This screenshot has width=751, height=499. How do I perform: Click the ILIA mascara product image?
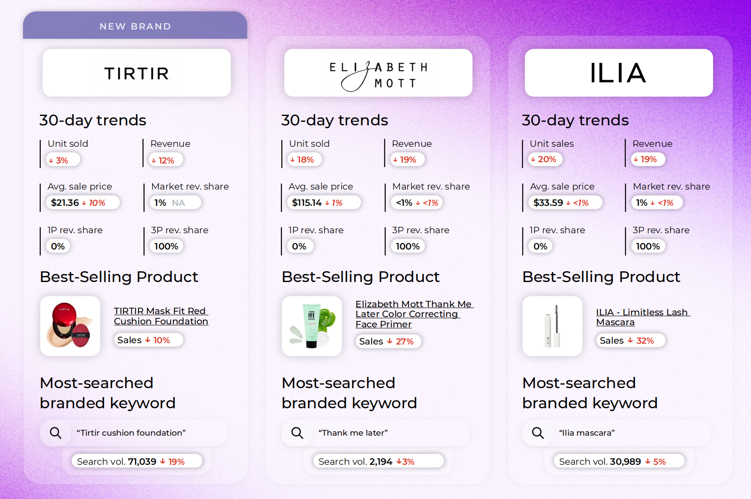pyautogui.click(x=552, y=326)
